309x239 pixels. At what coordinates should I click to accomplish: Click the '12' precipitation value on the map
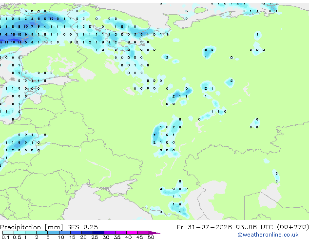(52, 19)
